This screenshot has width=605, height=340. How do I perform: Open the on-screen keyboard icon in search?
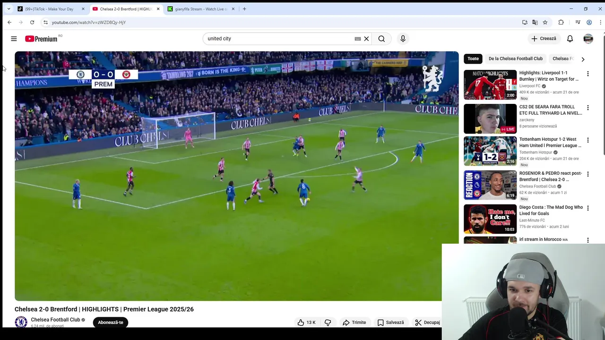tap(358, 39)
